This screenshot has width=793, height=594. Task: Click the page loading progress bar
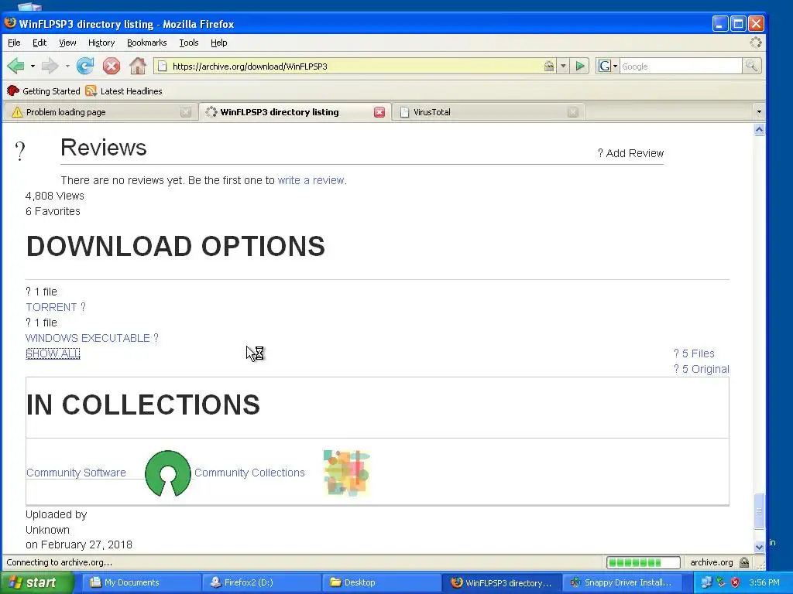(x=643, y=562)
